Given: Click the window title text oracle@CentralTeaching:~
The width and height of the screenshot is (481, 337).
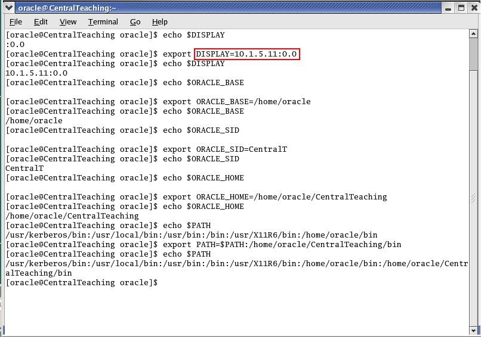Looking at the screenshot, I should [x=67, y=8].
